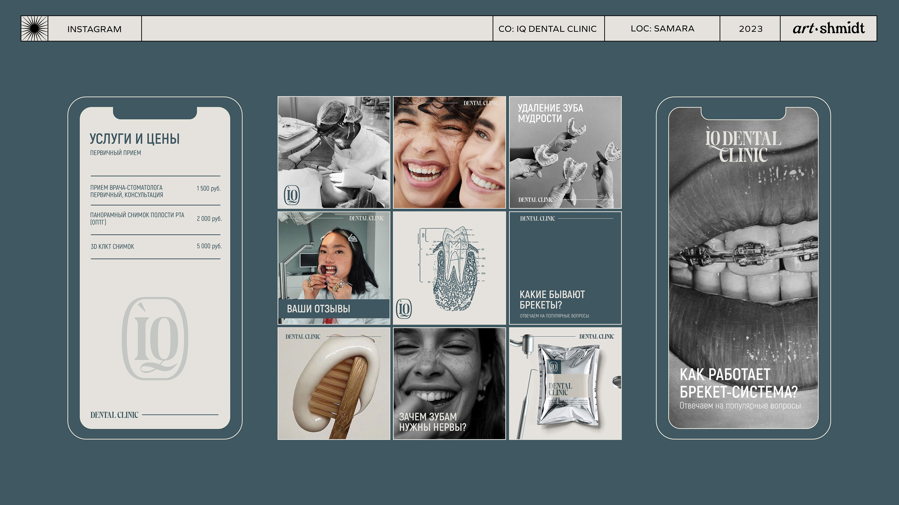Click the black starburst logo icon
Viewport: 899px width, 505px height.
[34, 29]
